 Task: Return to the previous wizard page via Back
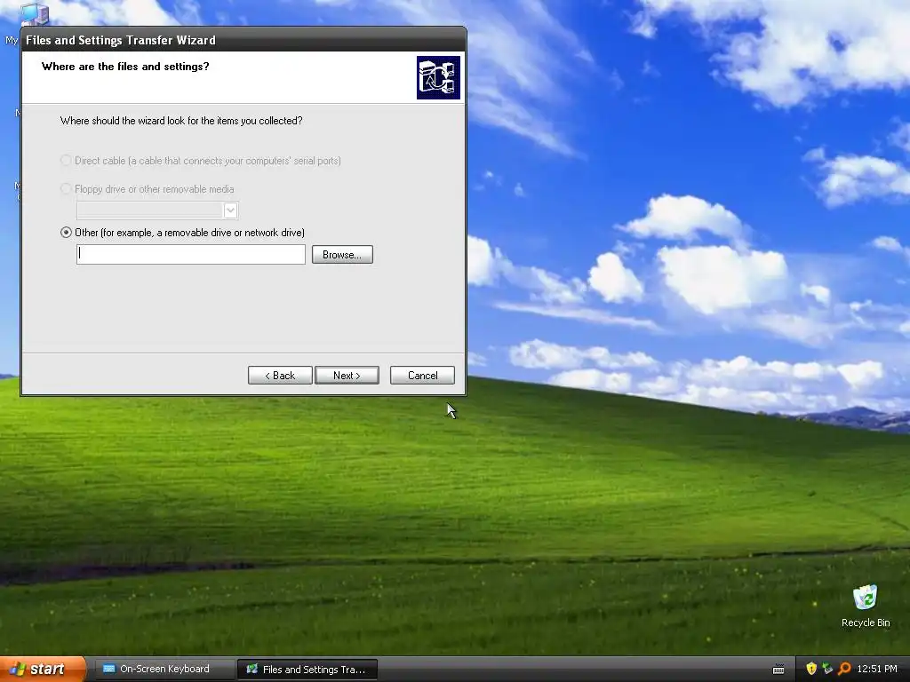point(280,376)
